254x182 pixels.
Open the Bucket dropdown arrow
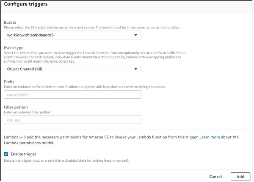click(x=135, y=36)
